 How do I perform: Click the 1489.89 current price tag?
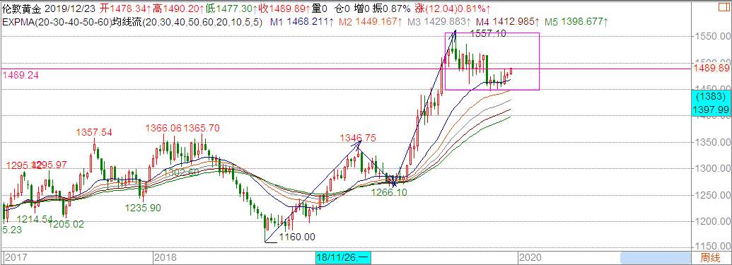(711, 69)
